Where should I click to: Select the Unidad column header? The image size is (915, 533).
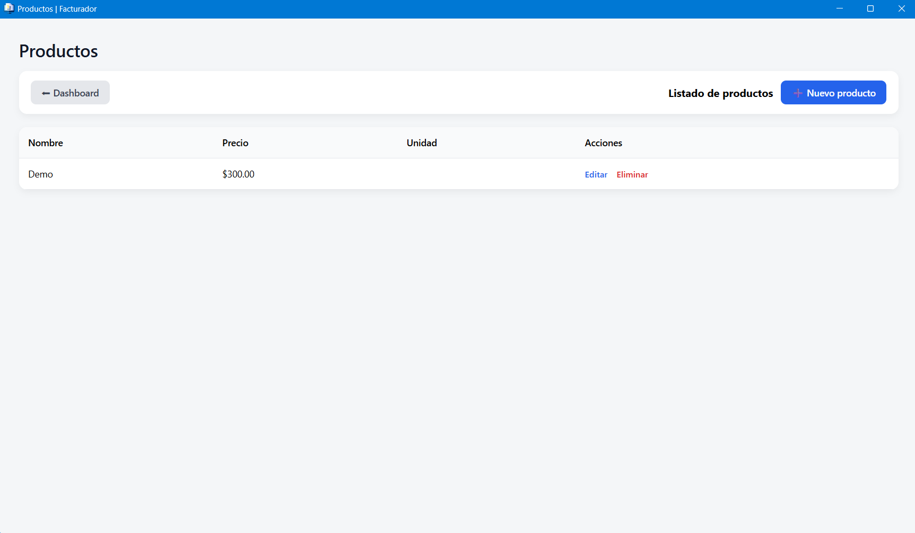[422, 143]
